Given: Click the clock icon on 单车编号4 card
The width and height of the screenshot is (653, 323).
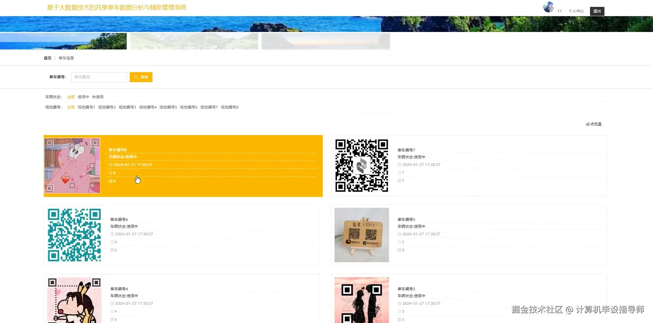Looking at the screenshot, I should [x=112, y=303].
